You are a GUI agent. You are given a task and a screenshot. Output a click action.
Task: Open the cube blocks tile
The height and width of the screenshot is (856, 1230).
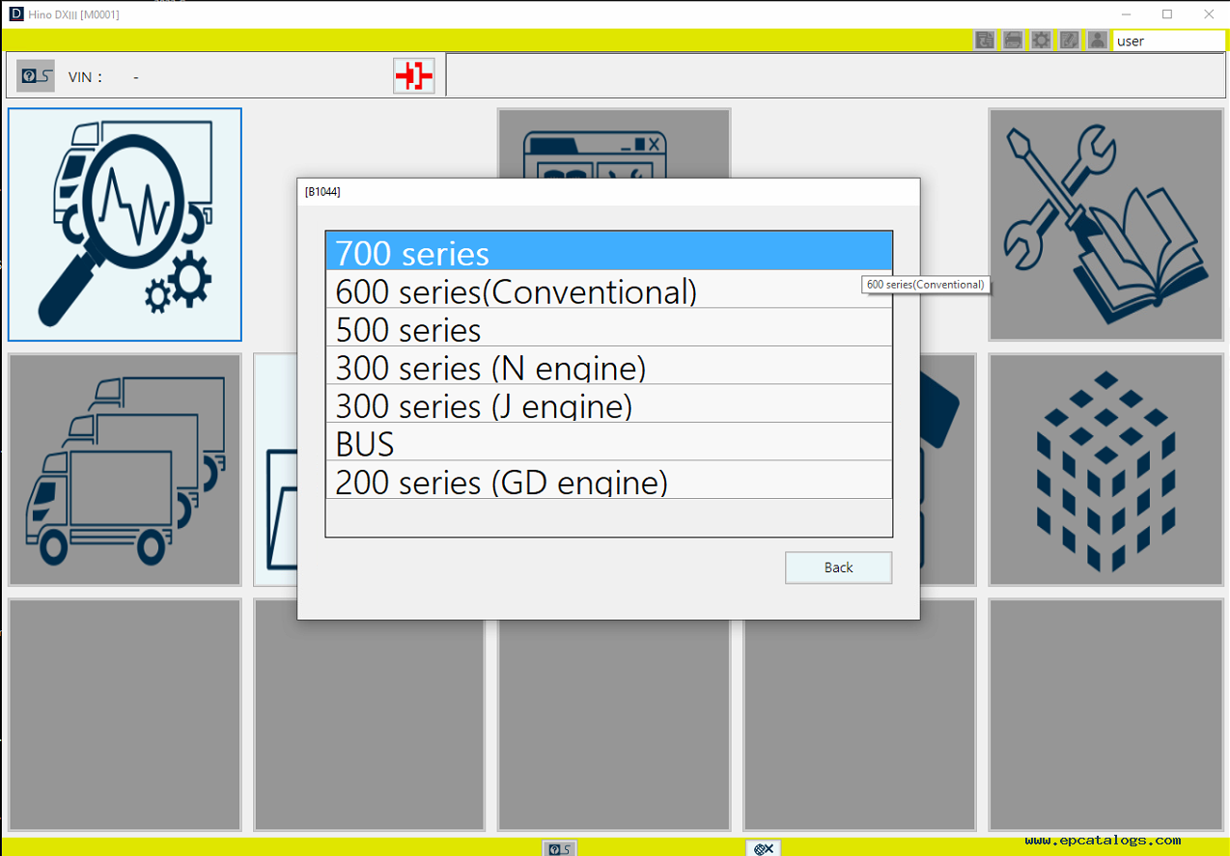1106,470
